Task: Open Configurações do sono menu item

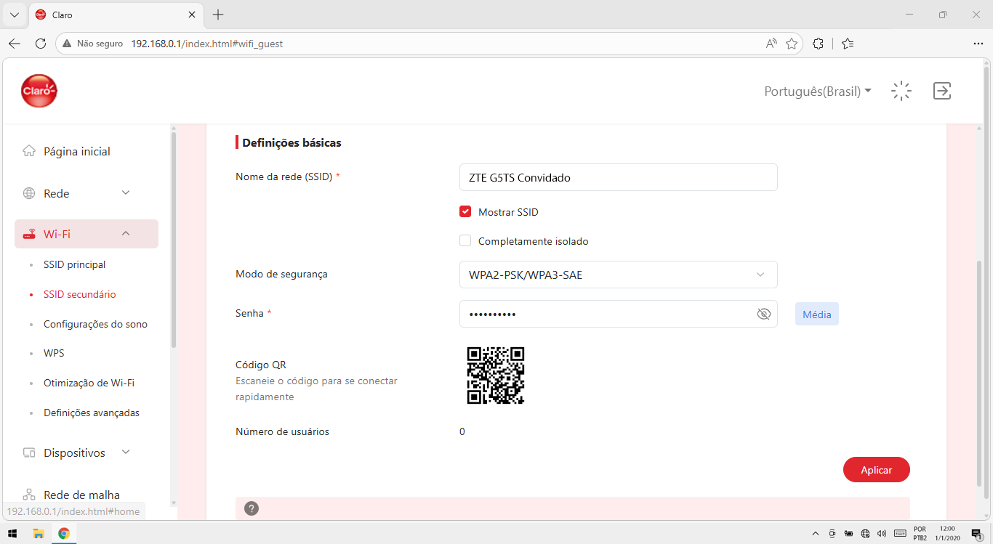Action: [95, 324]
